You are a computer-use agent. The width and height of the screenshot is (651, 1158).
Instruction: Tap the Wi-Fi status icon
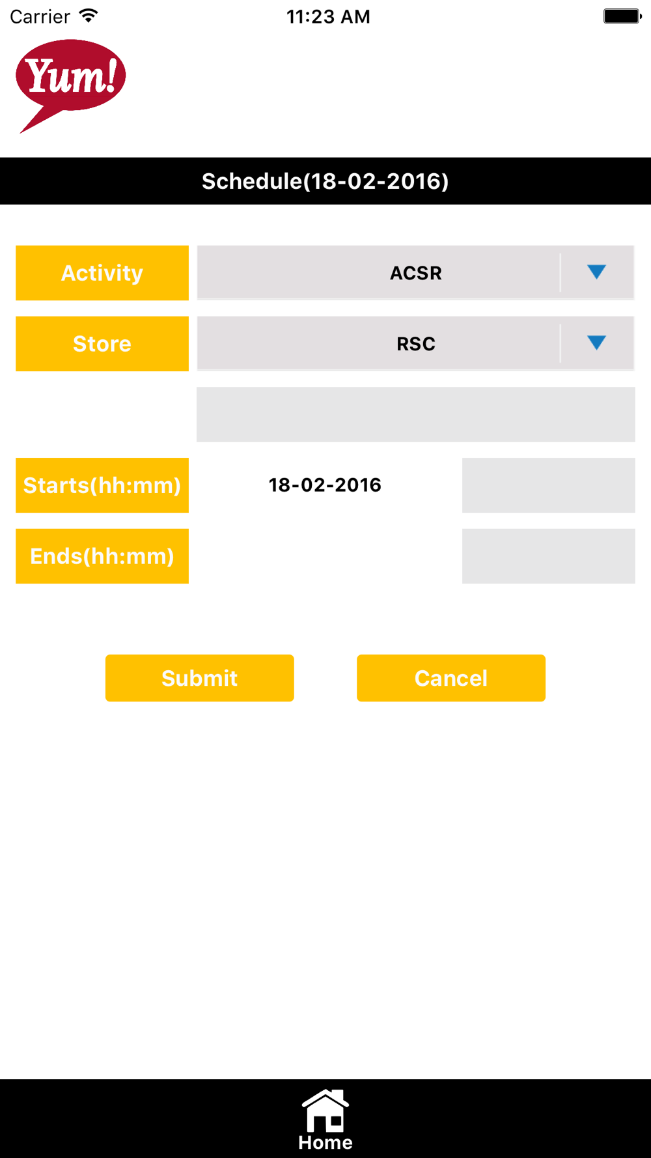point(88,16)
